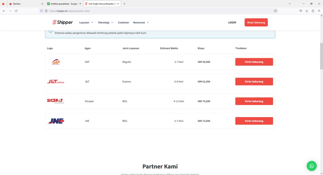The height and width of the screenshot is (175, 323).
Task: Click IDR 59,000 price
Action: point(204,62)
